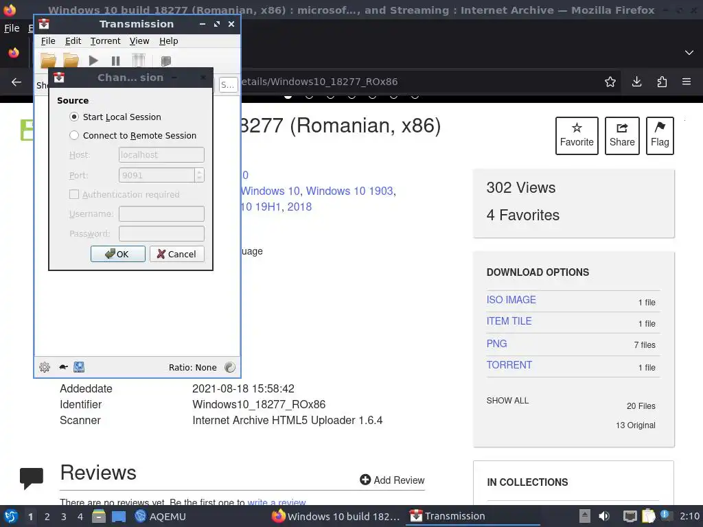703x527 pixels.
Task: Click the Firefox logo tab icon
Action: pos(14,53)
